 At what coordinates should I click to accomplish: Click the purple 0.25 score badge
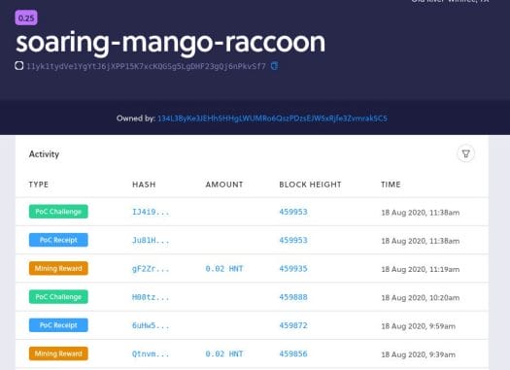point(26,17)
